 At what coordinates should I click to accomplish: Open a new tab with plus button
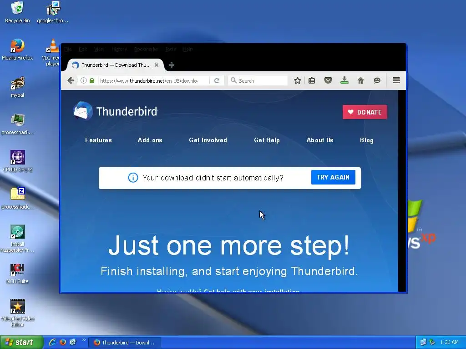pyautogui.click(x=172, y=65)
